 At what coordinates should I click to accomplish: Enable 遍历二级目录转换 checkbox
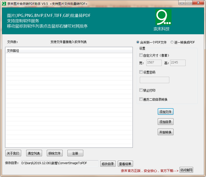[141, 99]
